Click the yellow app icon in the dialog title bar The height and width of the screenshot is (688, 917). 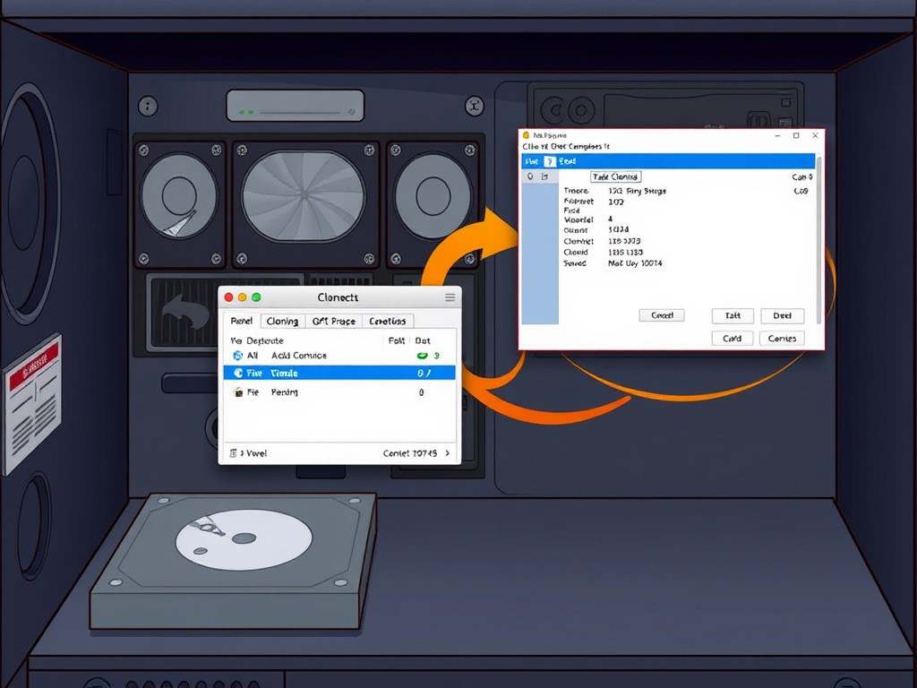coord(527,134)
